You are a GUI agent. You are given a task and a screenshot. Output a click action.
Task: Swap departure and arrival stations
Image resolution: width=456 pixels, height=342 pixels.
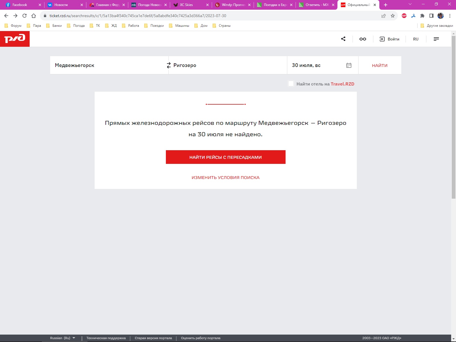(x=169, y=65)
